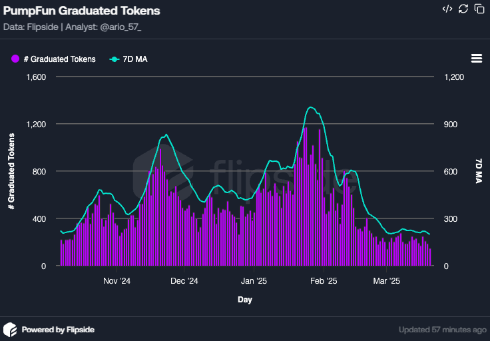Click the teal 7D MA legend marker
This screenshot has width=490, height=341.
[115, 59]
